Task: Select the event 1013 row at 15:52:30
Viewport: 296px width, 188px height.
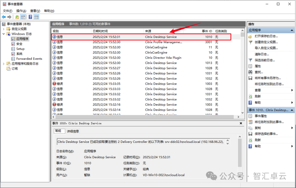Action: [146, 63]
